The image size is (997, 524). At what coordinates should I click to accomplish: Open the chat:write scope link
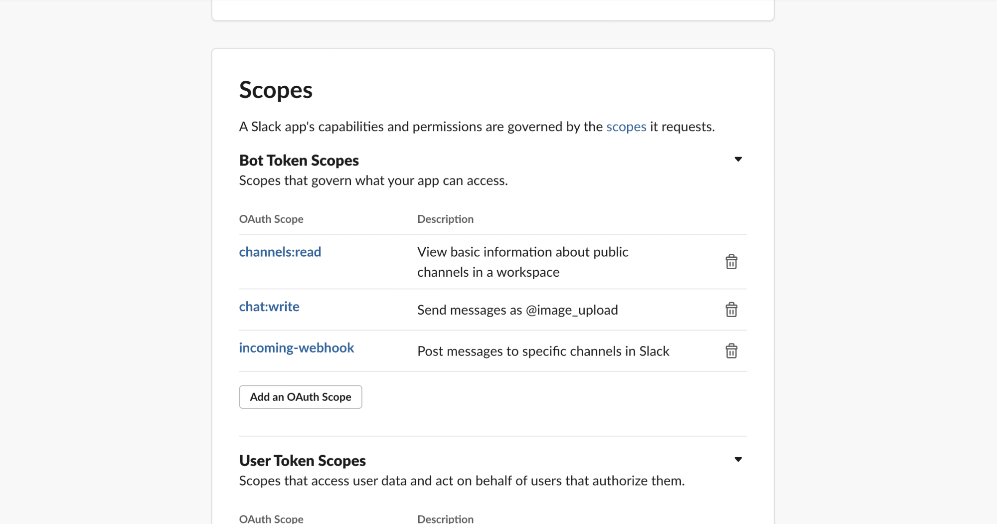click(269, 307)
